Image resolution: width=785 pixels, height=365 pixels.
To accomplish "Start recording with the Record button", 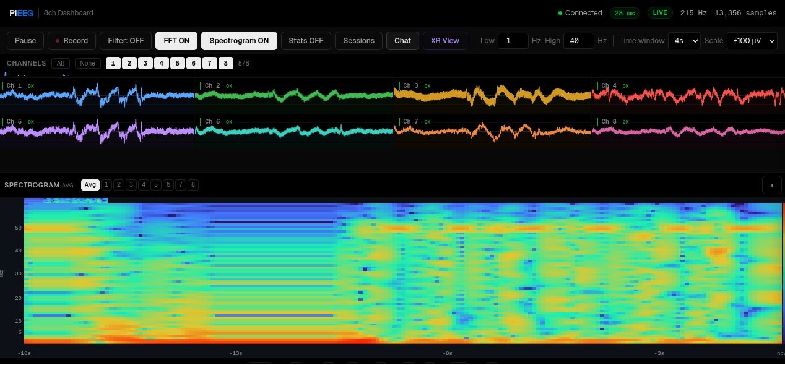I will (x=72, y=41).
